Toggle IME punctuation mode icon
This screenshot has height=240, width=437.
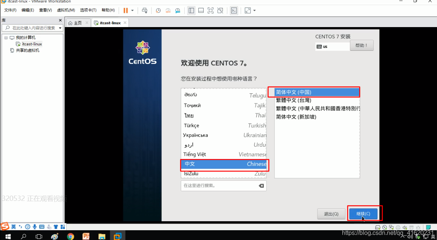20,227
